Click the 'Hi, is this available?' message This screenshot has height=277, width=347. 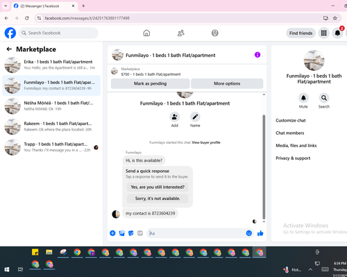click(144, 160)
